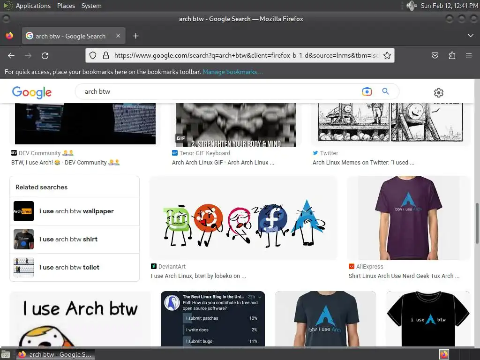480x360 pixels.
Task: Click the page vertical scrollbar thumb
Action: [477, 223]
